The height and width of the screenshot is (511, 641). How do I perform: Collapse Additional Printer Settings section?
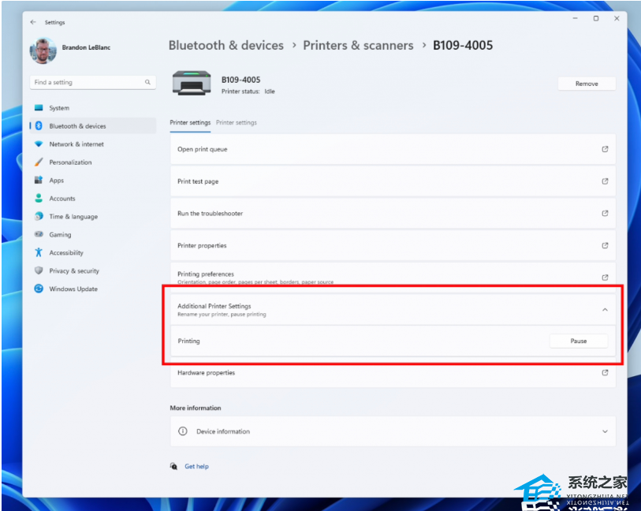click(x=605, y=310)
